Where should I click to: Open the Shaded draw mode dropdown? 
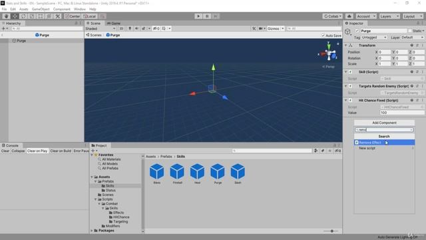tap(101, 29)
